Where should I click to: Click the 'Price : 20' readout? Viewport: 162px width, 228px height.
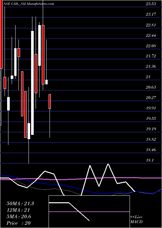pyautogui.click(x=18, y=223)
